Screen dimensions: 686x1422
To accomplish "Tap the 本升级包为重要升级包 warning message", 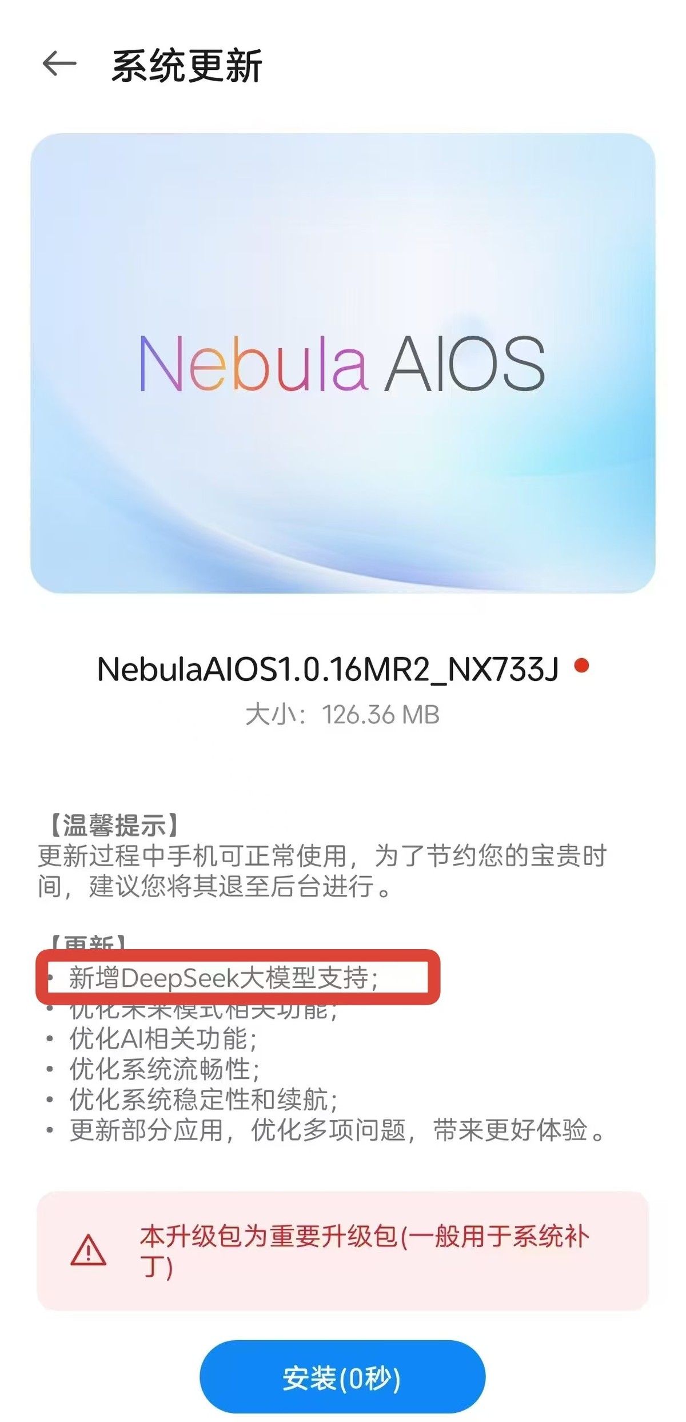I will (x=365, y=1250).
